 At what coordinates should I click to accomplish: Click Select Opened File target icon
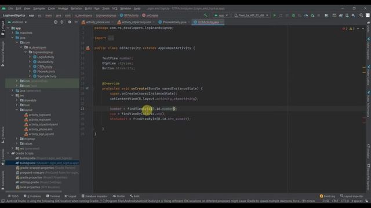[x=56, y=22]
